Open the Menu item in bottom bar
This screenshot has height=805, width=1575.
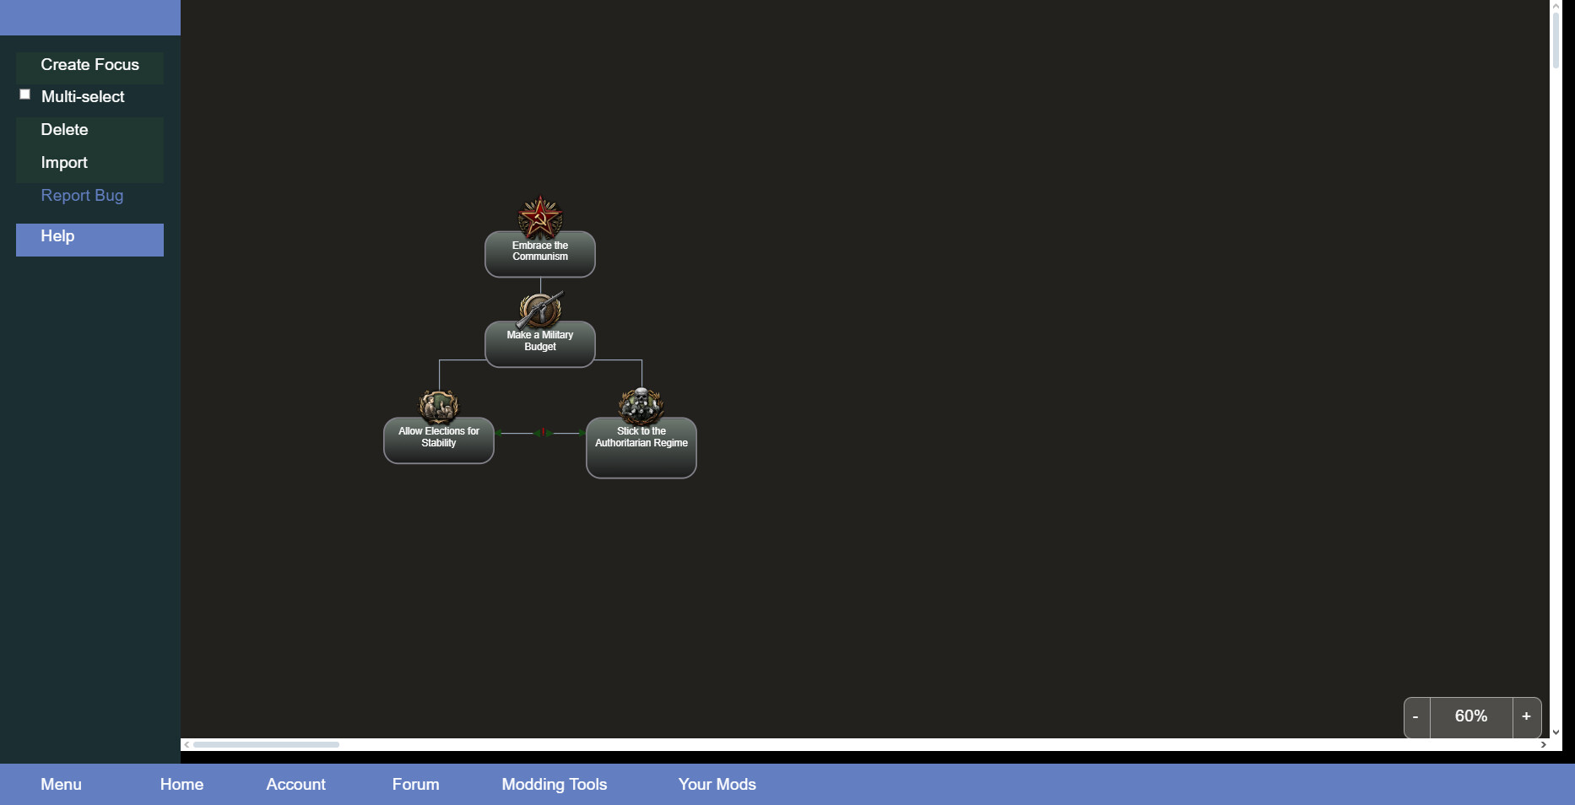[61, 784]
